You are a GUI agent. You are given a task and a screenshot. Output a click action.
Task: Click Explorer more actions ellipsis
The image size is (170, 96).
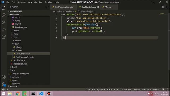[47, 7]
